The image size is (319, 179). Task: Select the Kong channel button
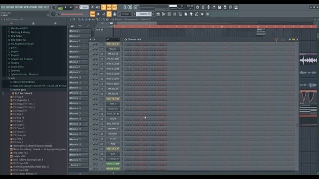coord(113,144)
